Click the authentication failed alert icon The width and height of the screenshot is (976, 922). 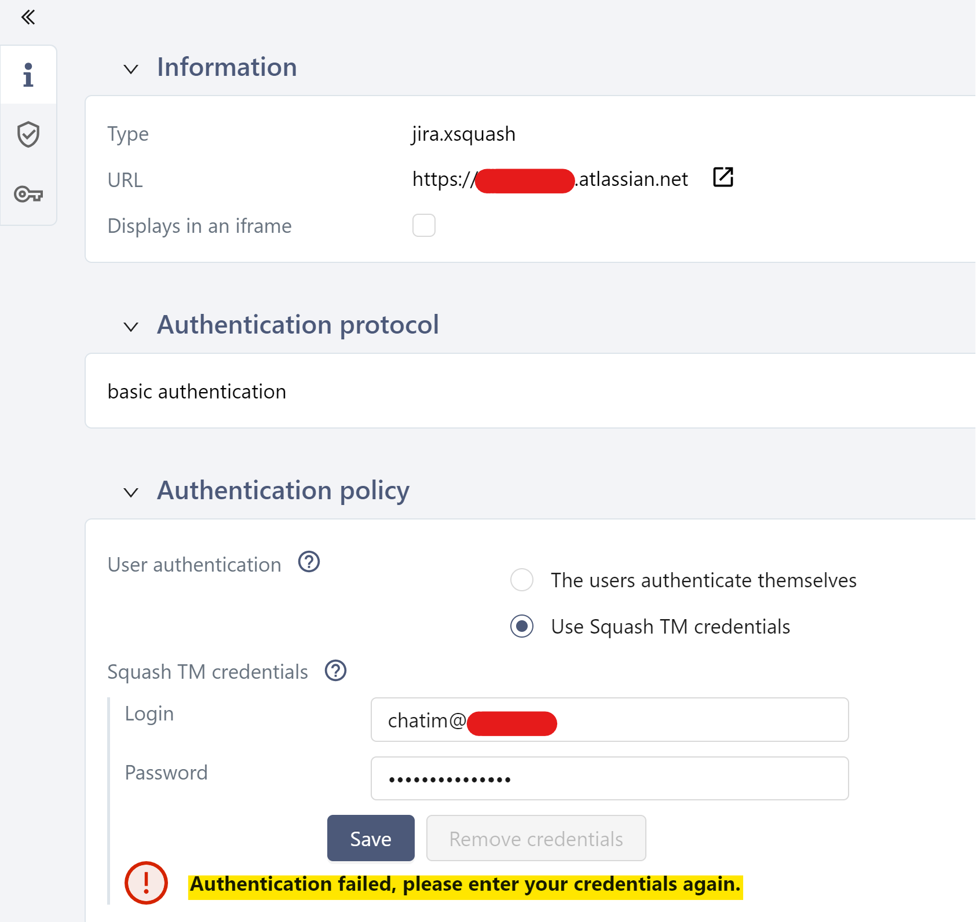point(146,883)
